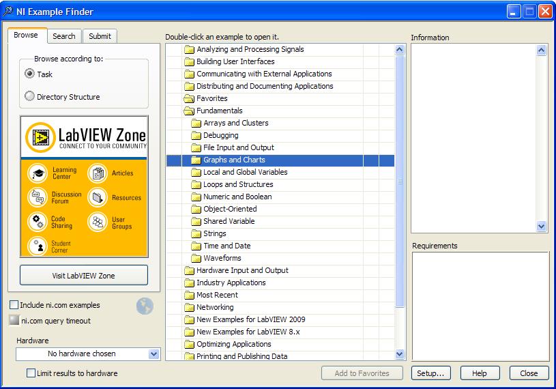This screenshot has height=389, width=556.
Task: Click the Code Sharing icon
Action: [38, 222]
